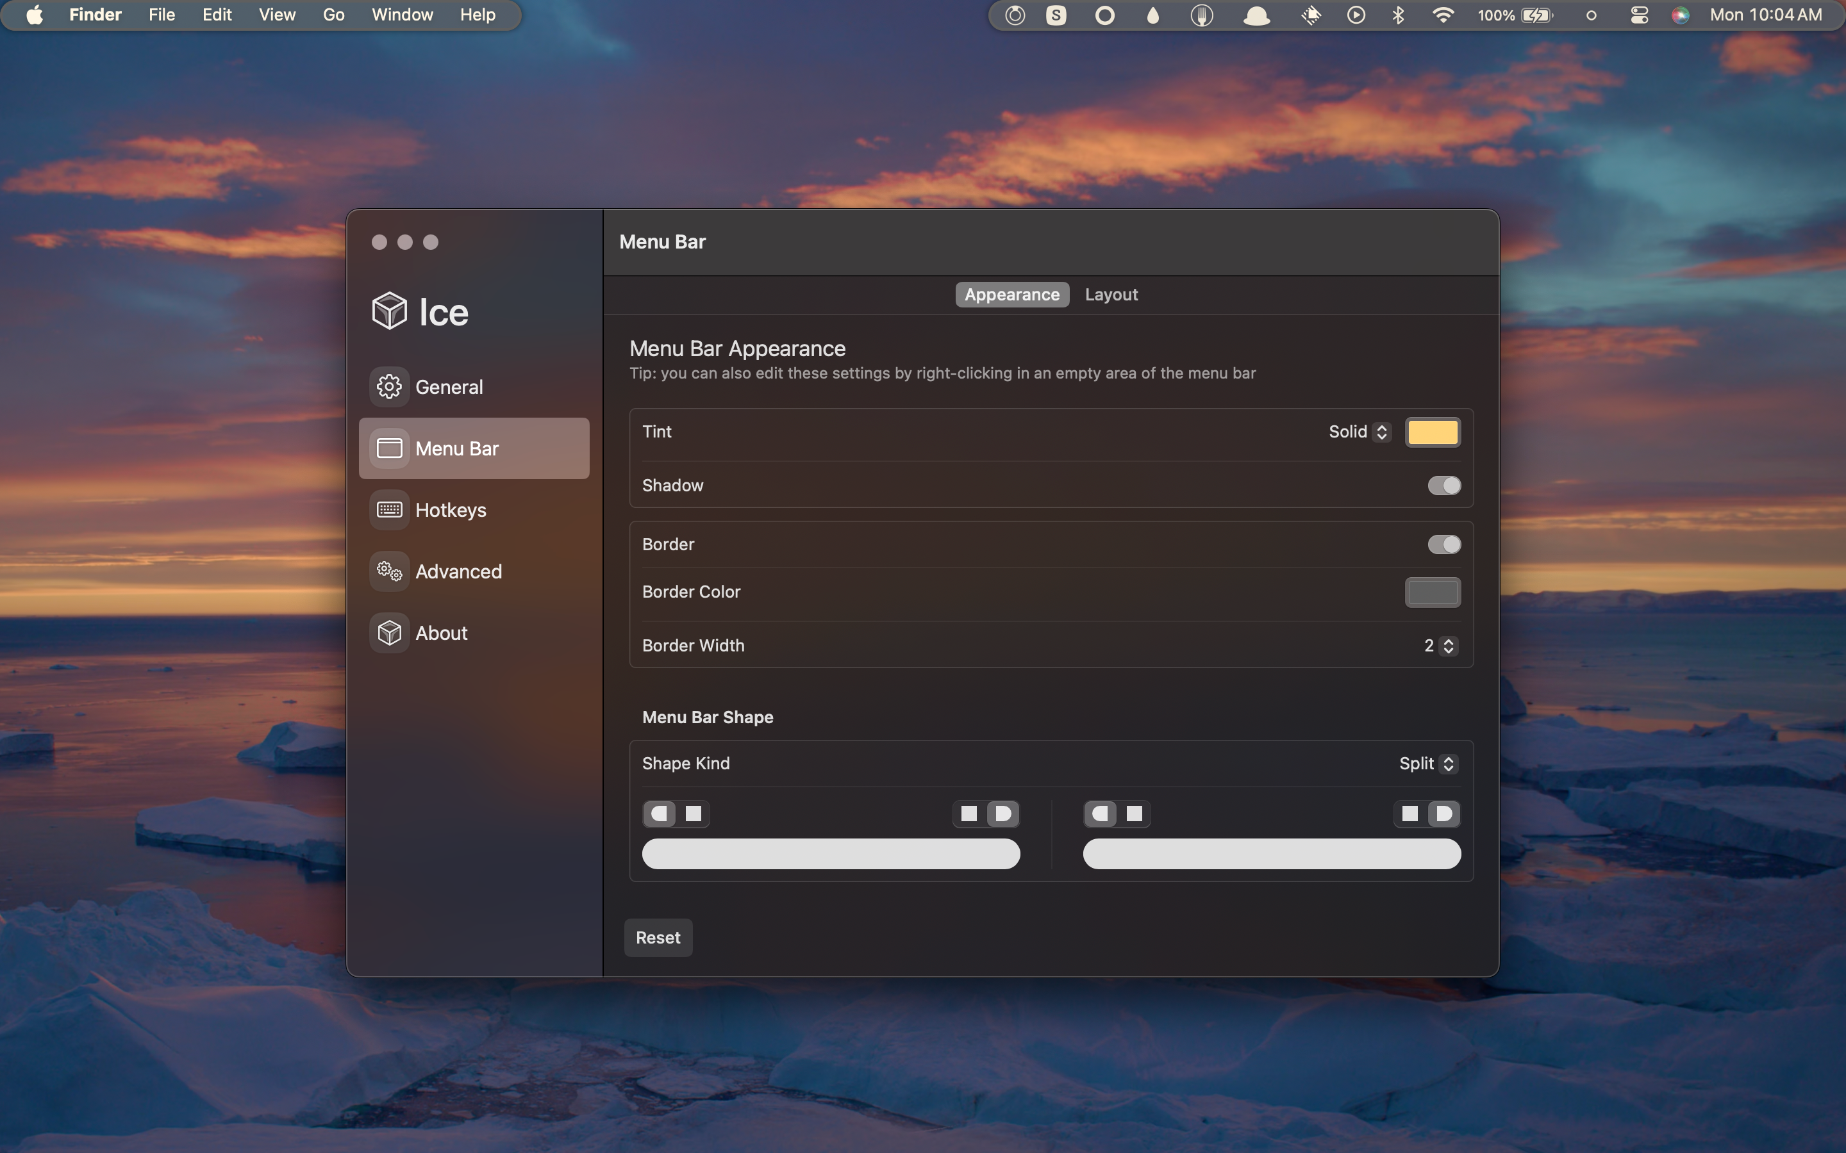Click the Border Color swatch
Screen dimensions: 1846x1153
[1433, 593]
